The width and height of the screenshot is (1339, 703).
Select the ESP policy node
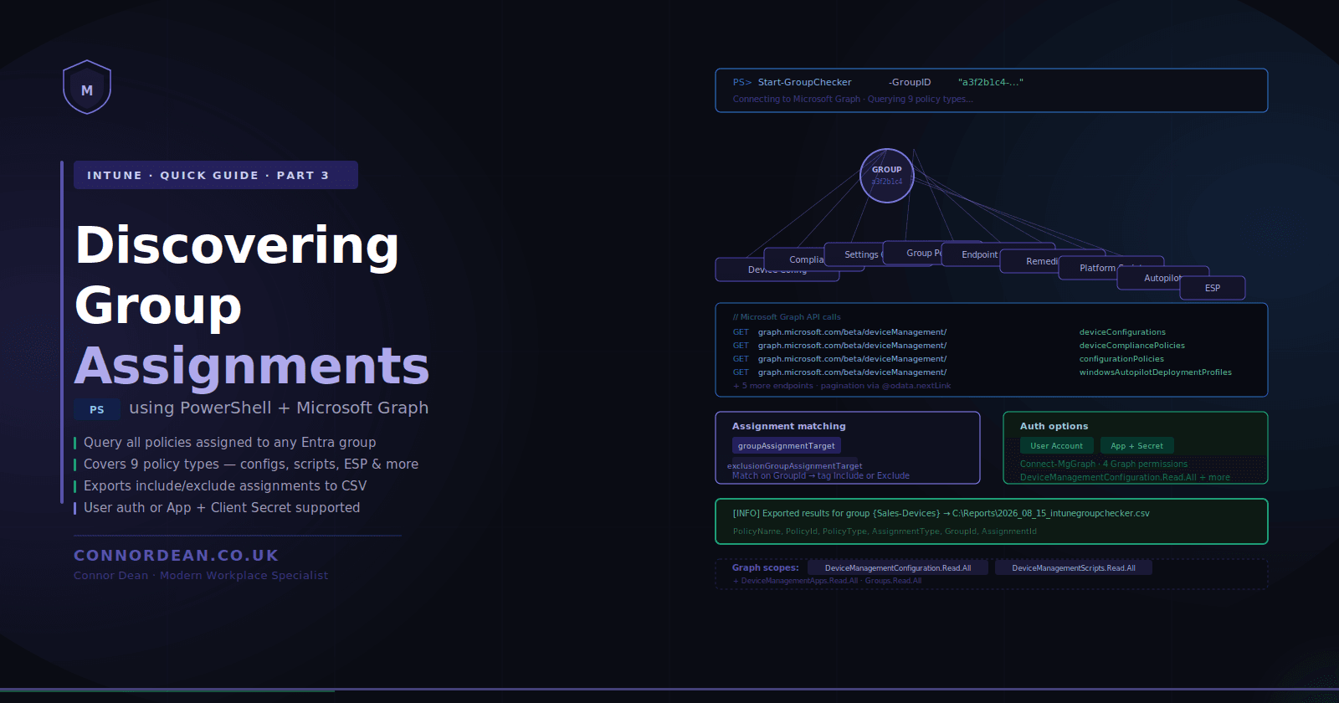point(1213,288)
